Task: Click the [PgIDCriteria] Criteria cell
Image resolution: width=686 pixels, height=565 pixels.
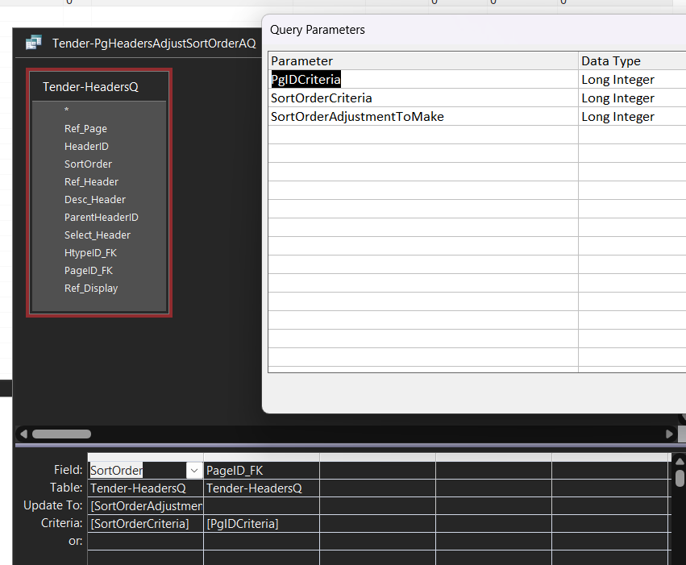Action: (261, 523)
